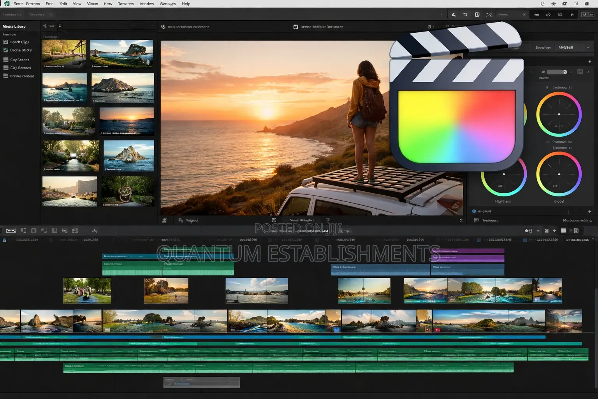The width and height of the screenshot is (598, 399).
Task: Click the shield icon in the top-right toolbar
Action: pos(477,14)
